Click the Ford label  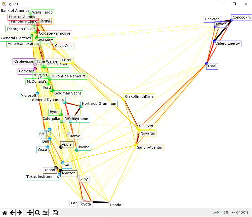tap(47, 88)
